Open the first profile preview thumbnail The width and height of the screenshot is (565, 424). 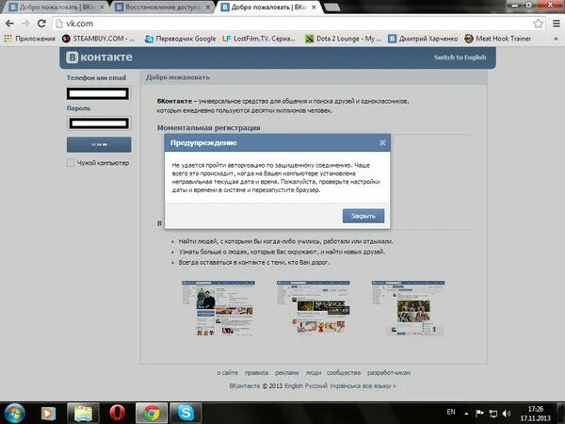point(218,308)
